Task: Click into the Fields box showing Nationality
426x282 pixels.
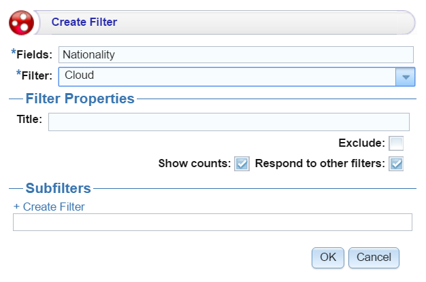Action: pos(236,54)
